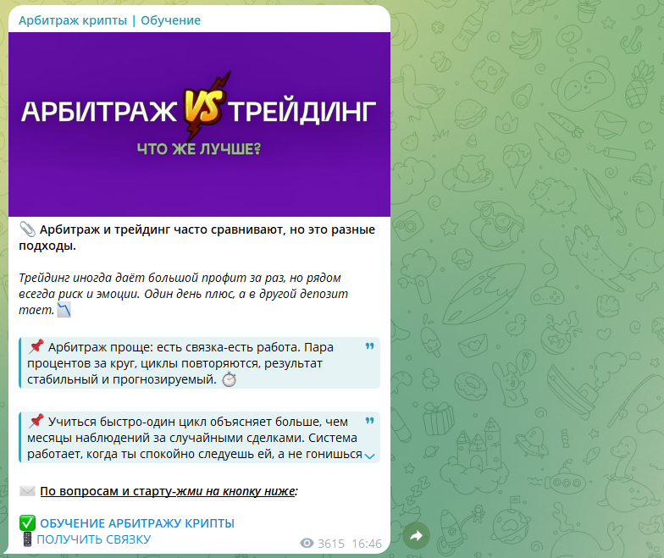
Task: Click the pushpin emoji before 'Арбитраж проще'
Action: [36, 347]
